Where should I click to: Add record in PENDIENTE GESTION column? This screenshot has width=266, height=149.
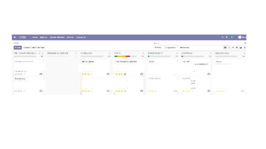tap(76, 53)
